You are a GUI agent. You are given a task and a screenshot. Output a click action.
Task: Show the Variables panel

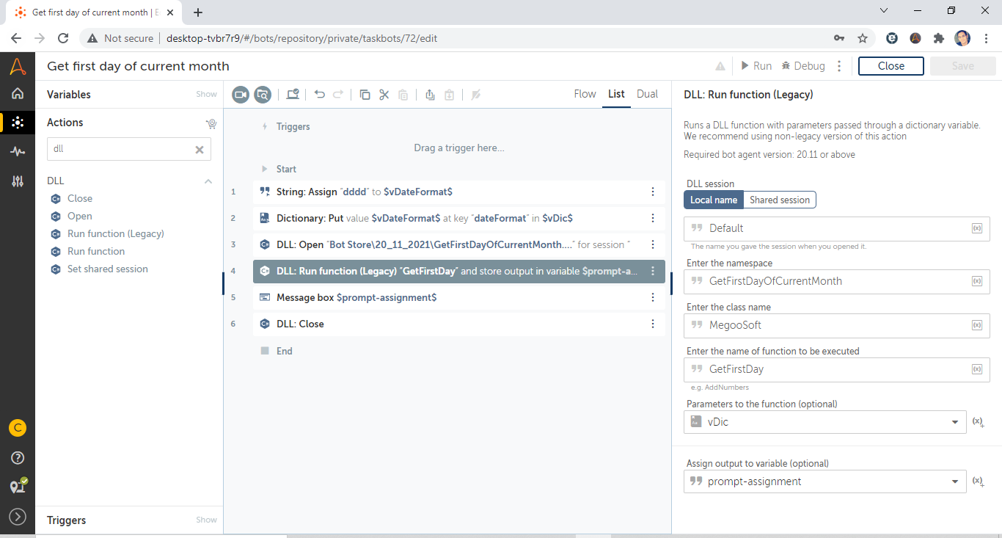coord(206,94)
